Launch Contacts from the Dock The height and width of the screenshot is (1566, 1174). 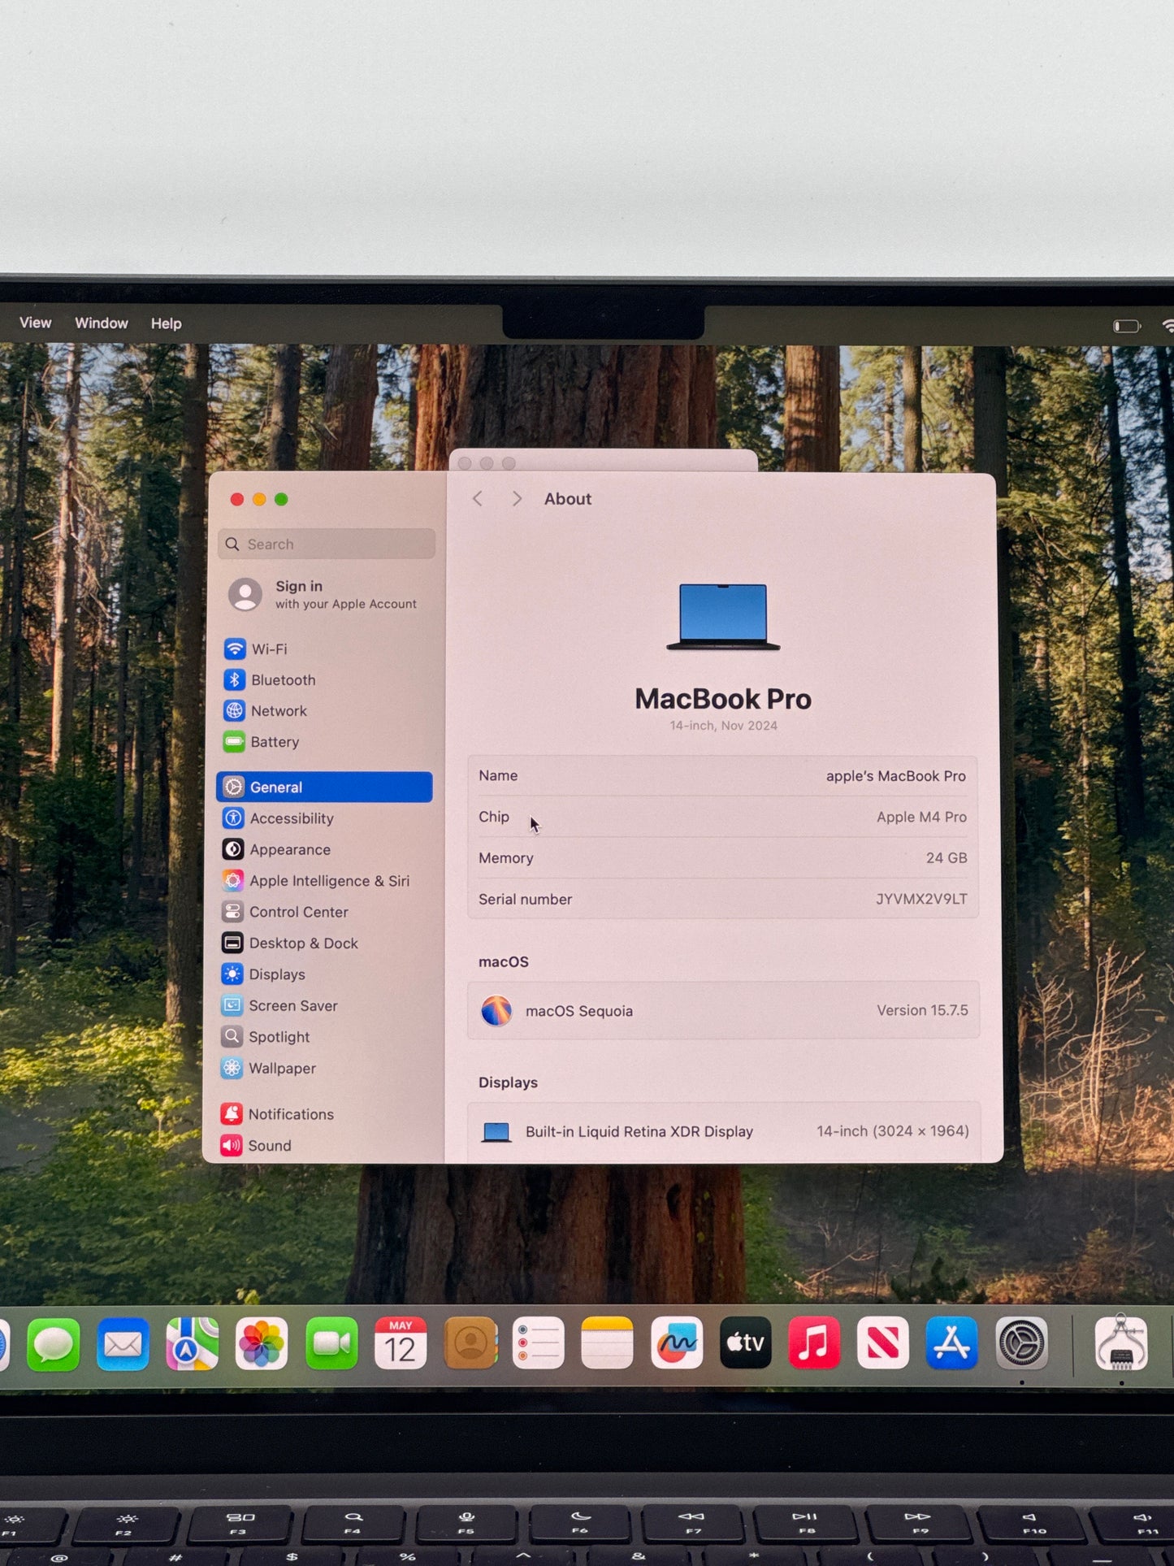pyautogui.click(x=470, y=1343)
